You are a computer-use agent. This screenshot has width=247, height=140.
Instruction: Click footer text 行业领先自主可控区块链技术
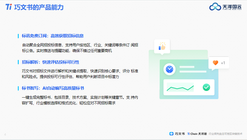[x=225, y=134]
